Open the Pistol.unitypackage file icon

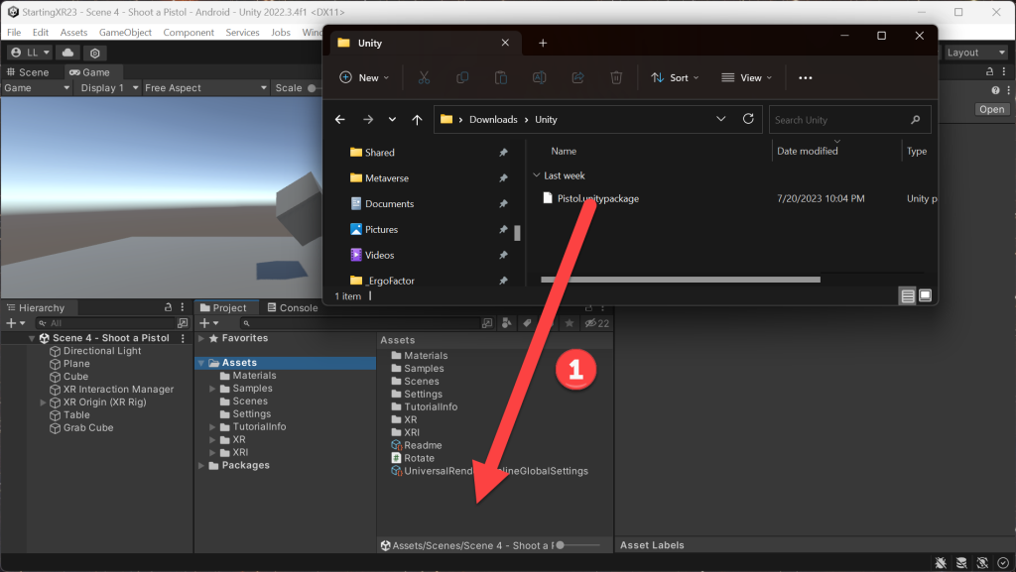pos(548,198)
